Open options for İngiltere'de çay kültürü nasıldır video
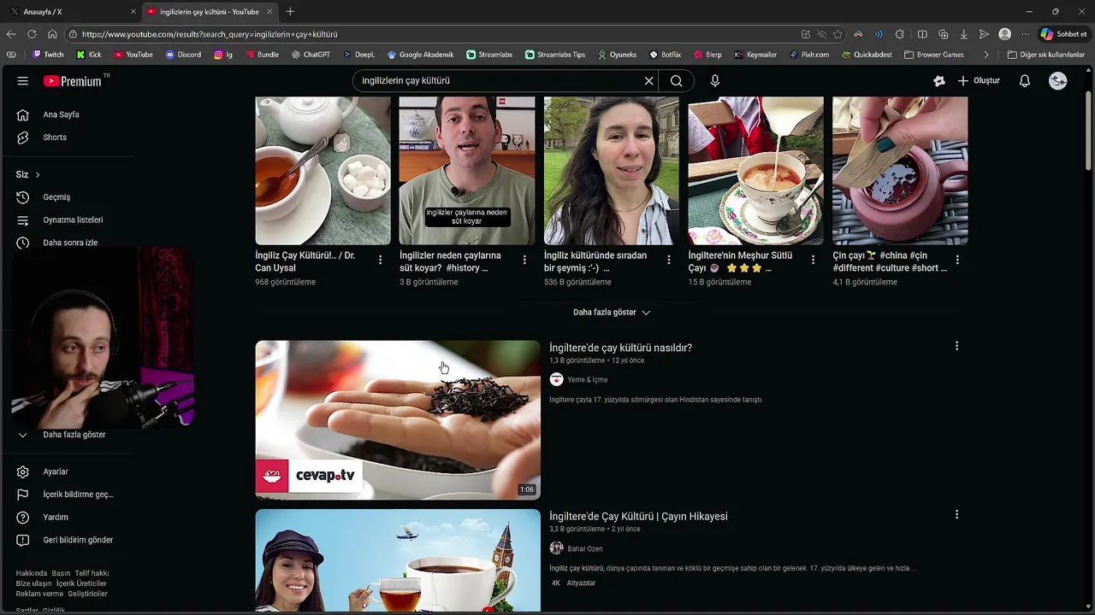This screenshot has height=615, width=1095. click(x=956, y=346)
